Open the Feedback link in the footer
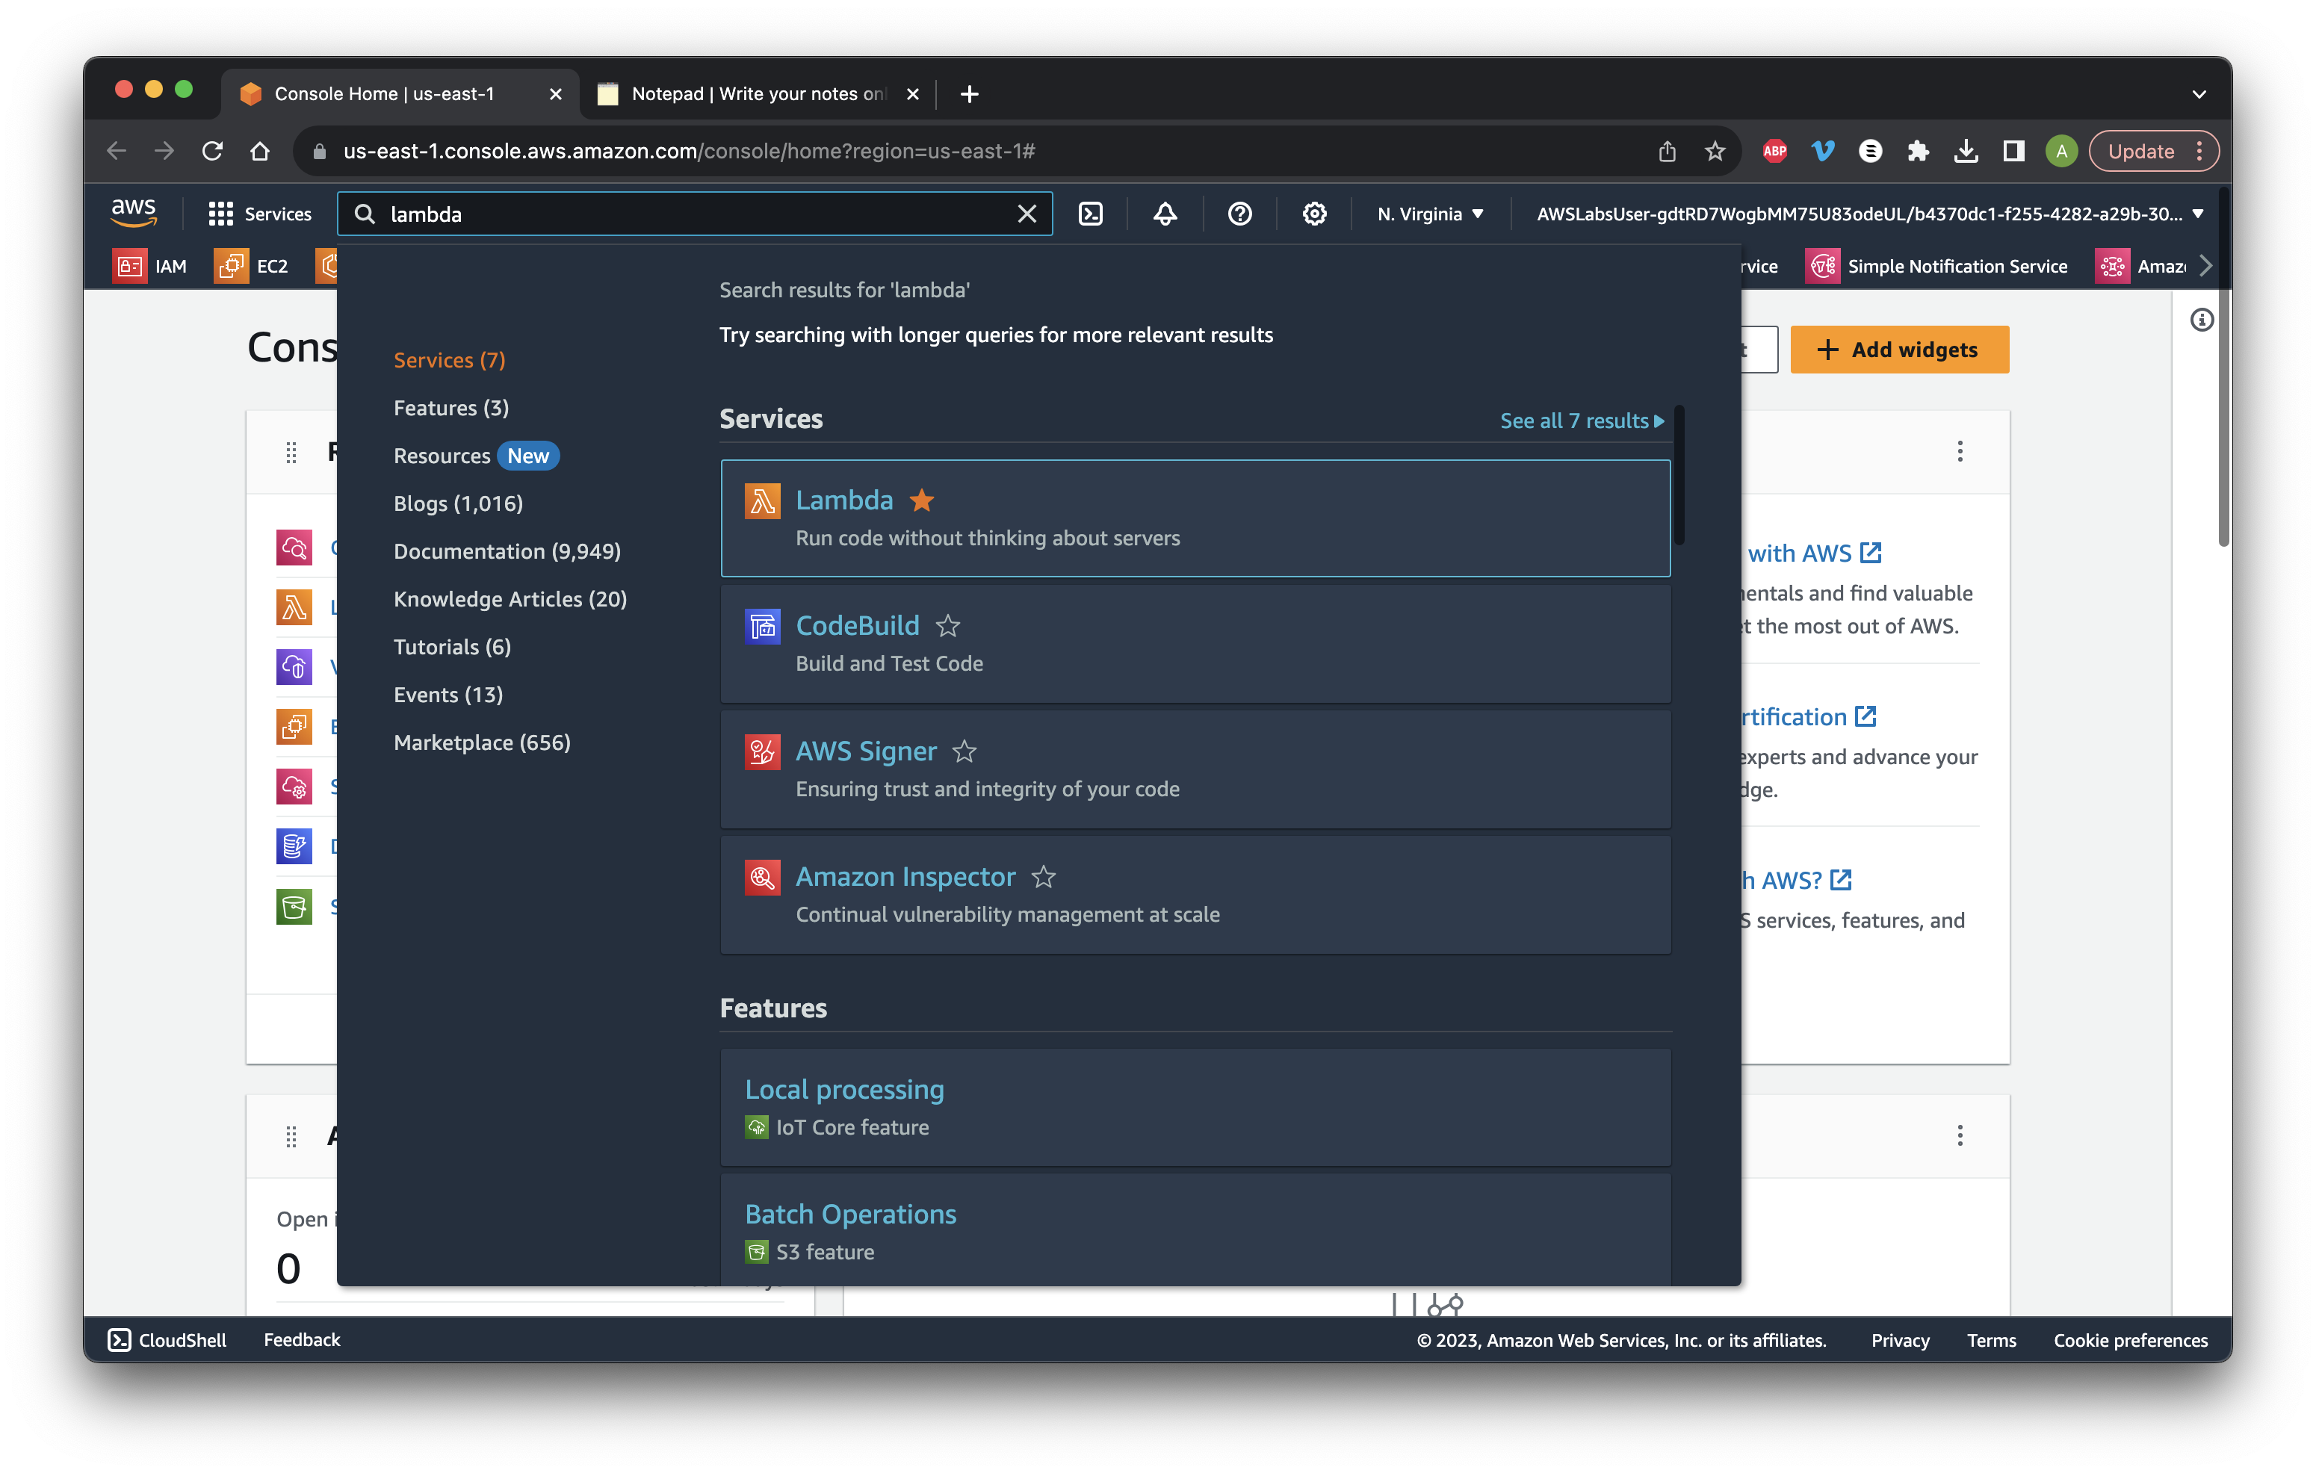 click(x=302, y=1339)
